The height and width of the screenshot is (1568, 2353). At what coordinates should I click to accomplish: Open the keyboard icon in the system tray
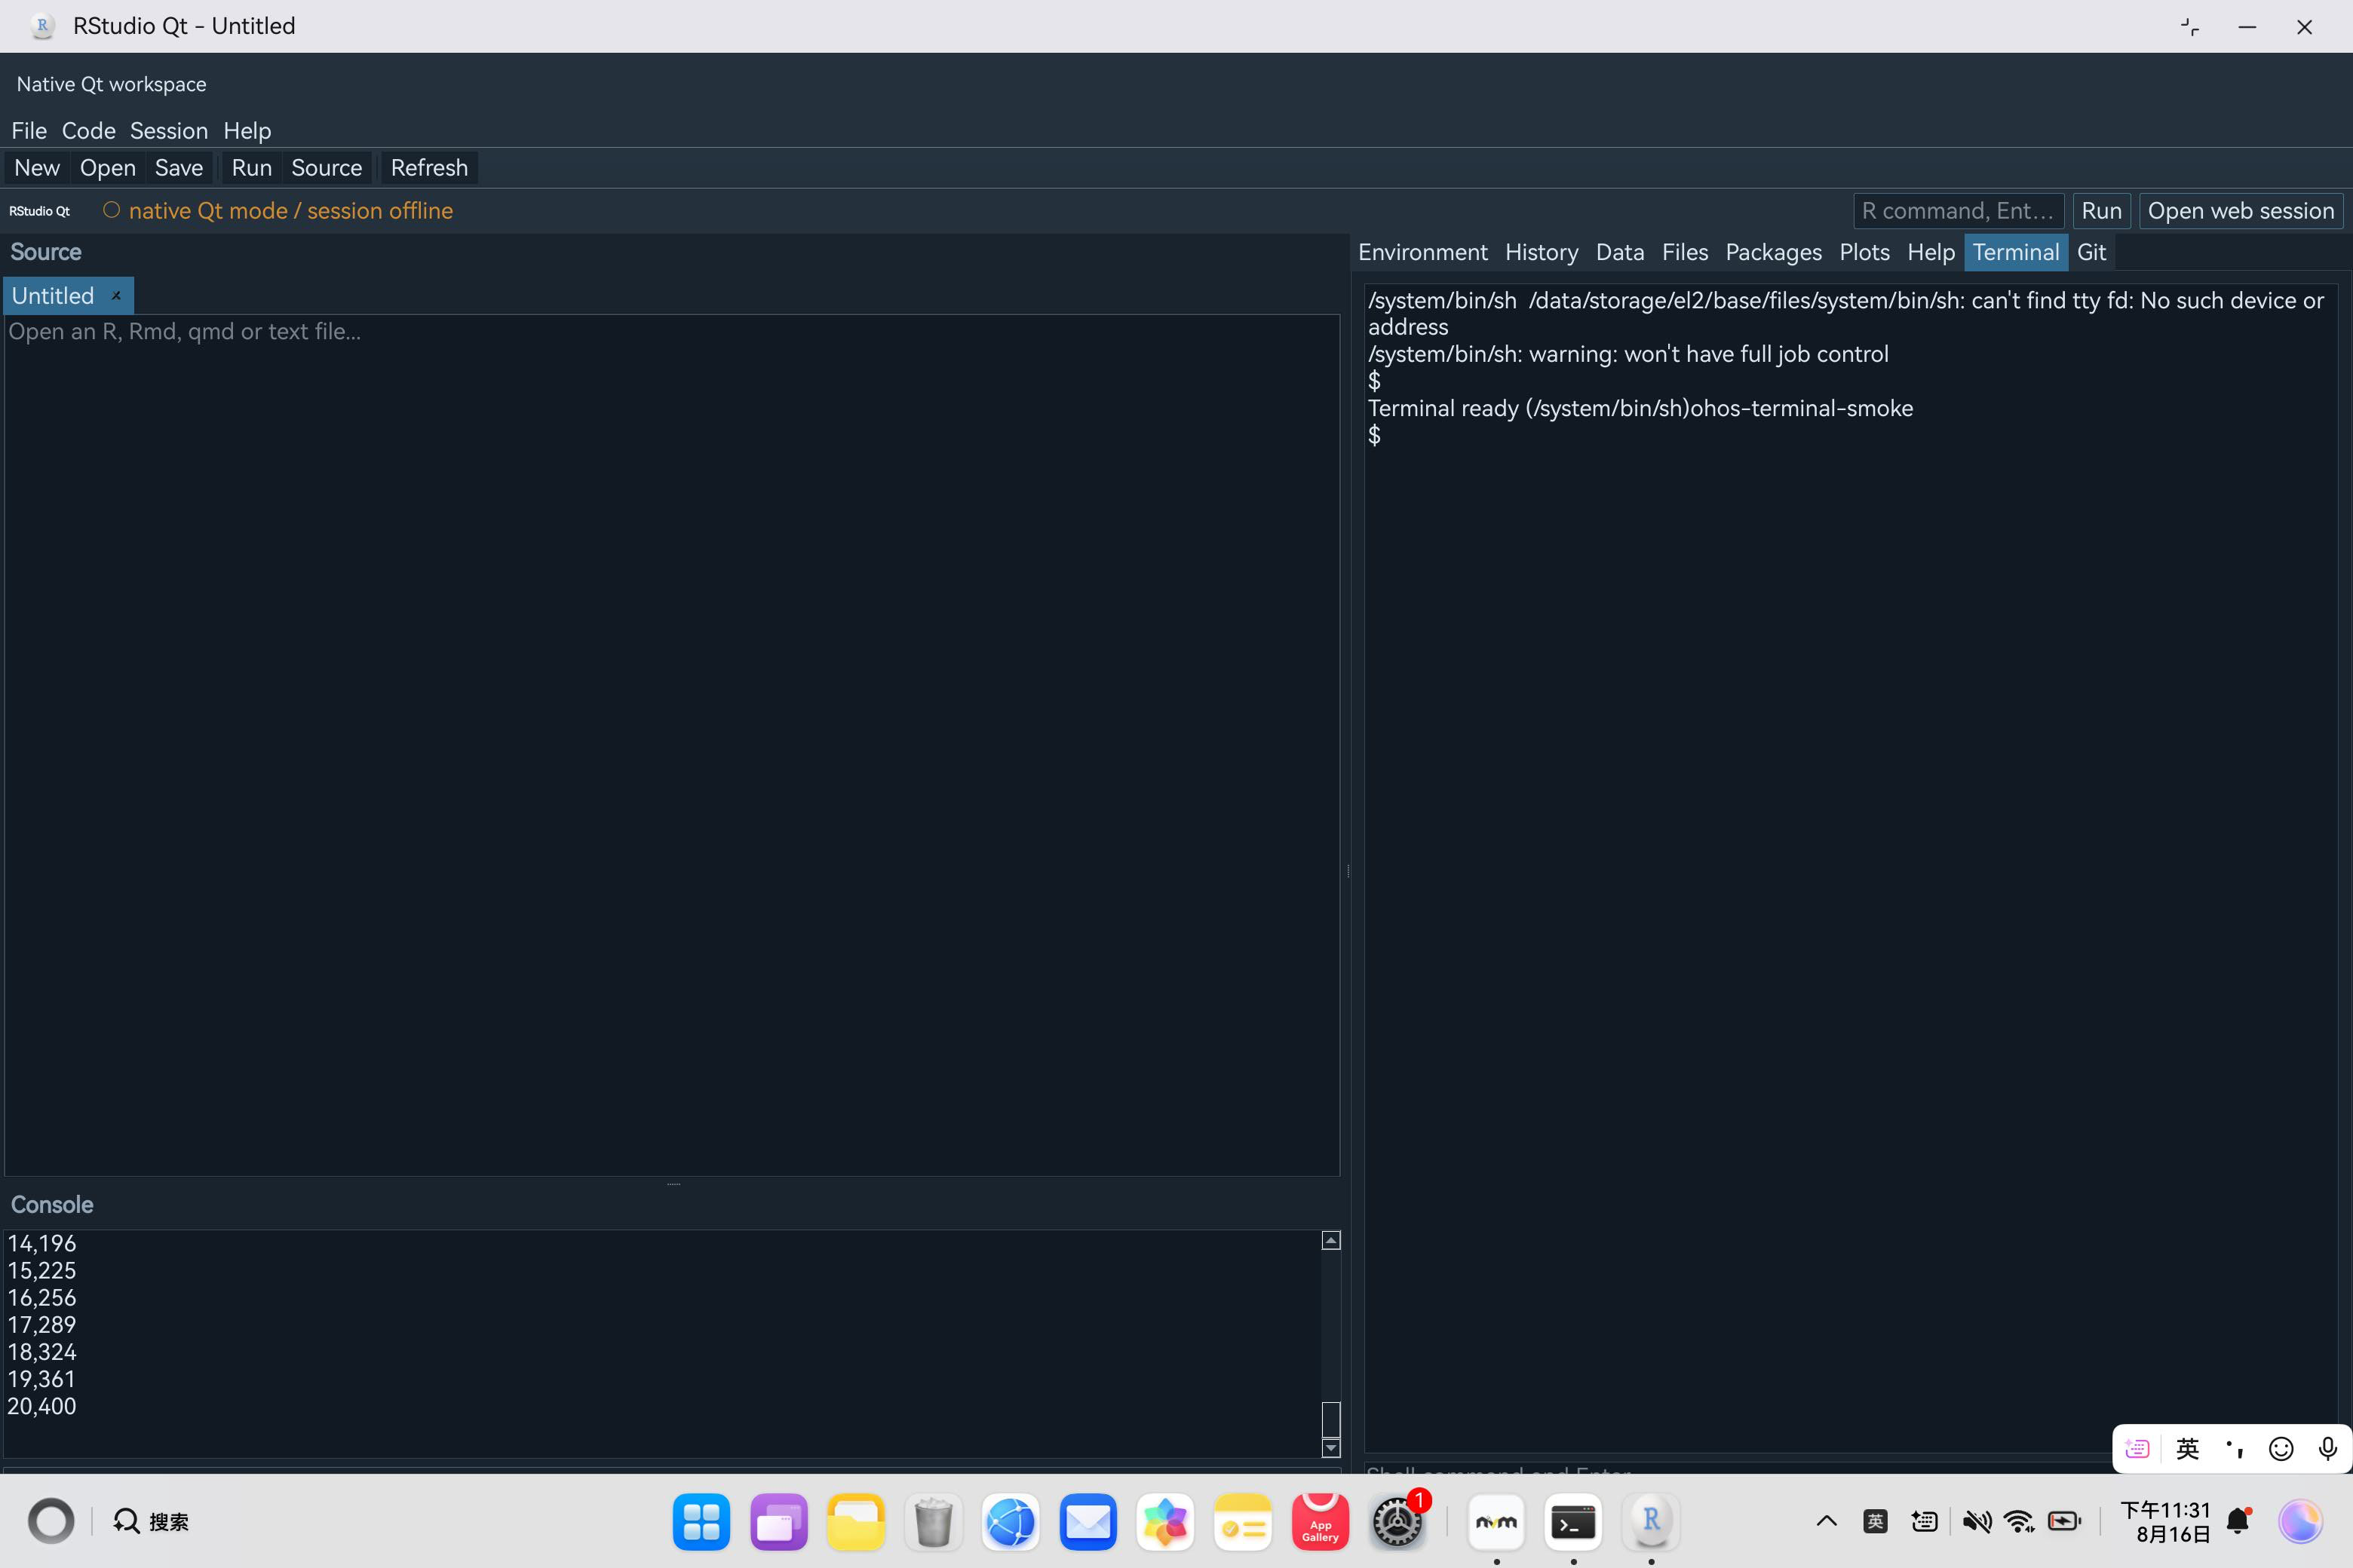pyautogui.click(x=1924, y=1522)
